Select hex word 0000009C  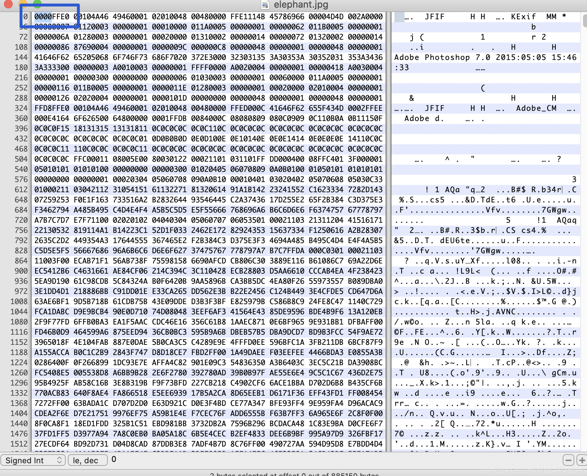point(169,47)
